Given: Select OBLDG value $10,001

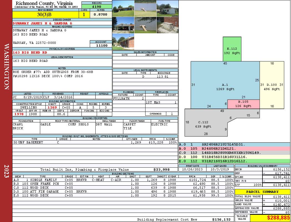Looking at the screenshot, I should (x=282, y=201).
